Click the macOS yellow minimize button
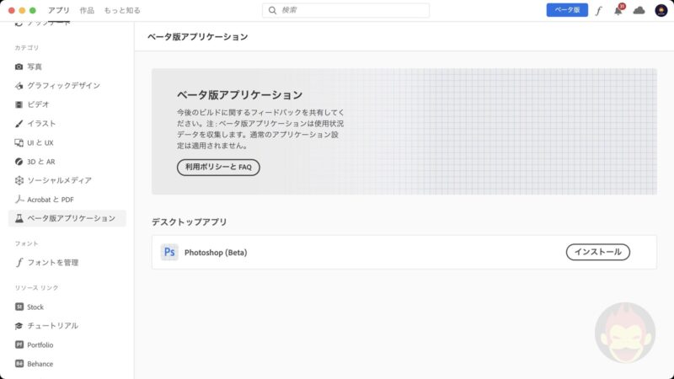Viewport: 674px width, 379px height. click(x=22, y=10)
